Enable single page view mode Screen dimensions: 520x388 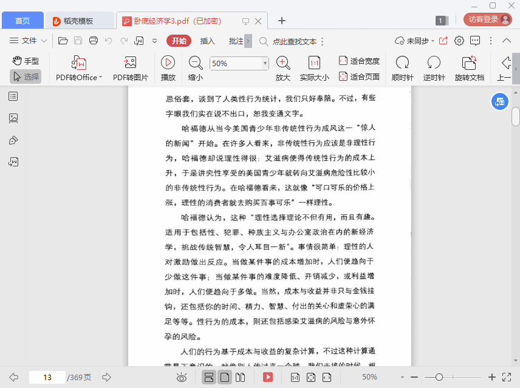coord(225,377)
